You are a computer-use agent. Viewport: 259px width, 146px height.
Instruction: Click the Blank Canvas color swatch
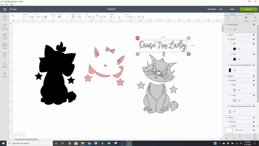[229, 130]
